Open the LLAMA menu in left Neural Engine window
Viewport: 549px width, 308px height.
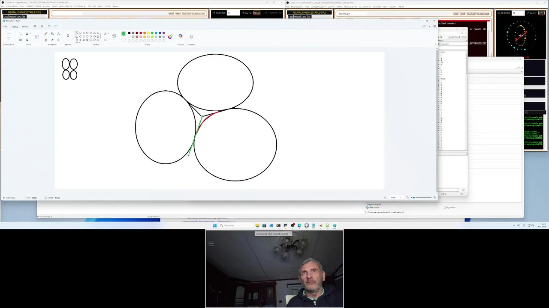(x=46, y=6)
